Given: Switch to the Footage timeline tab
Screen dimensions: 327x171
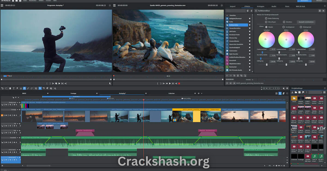Looking at the screenshot, I should pos(73,93).
